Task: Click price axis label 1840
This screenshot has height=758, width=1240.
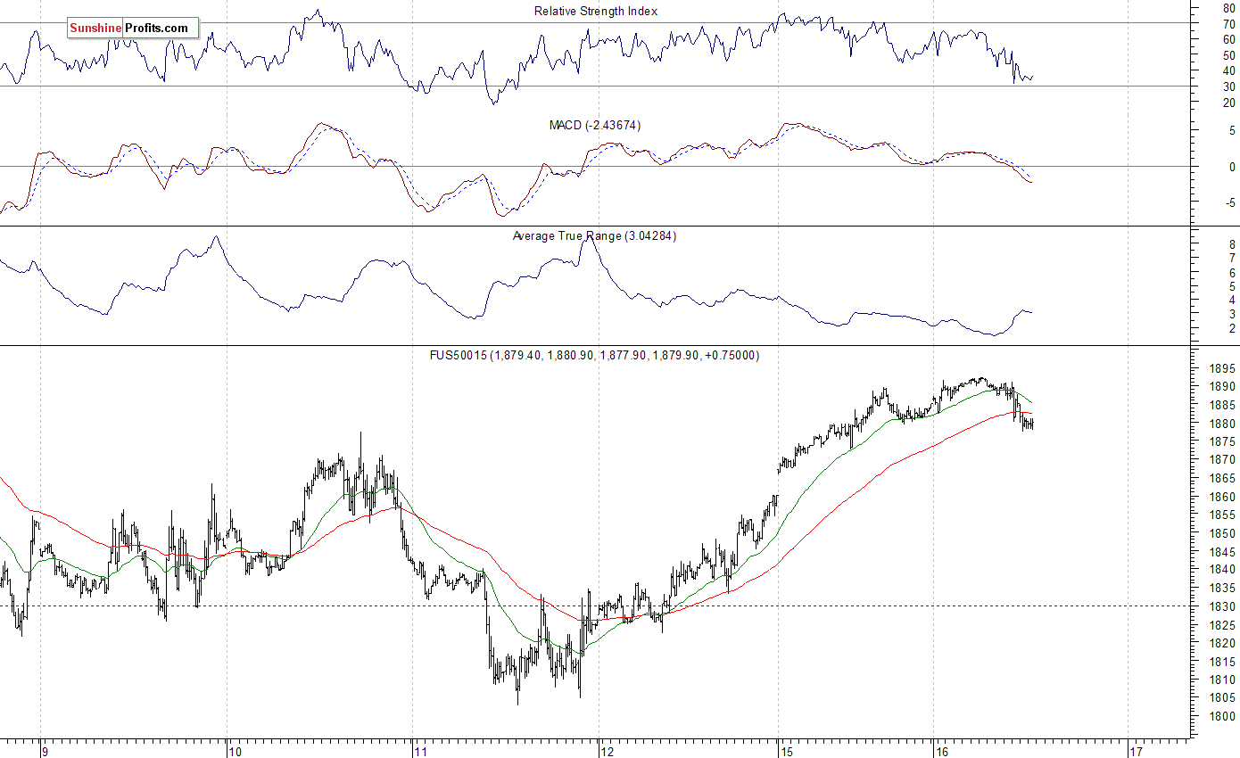Action: tap(1224, 570)
